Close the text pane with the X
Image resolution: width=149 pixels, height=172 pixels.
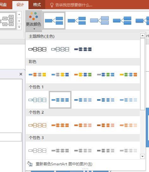21,74
